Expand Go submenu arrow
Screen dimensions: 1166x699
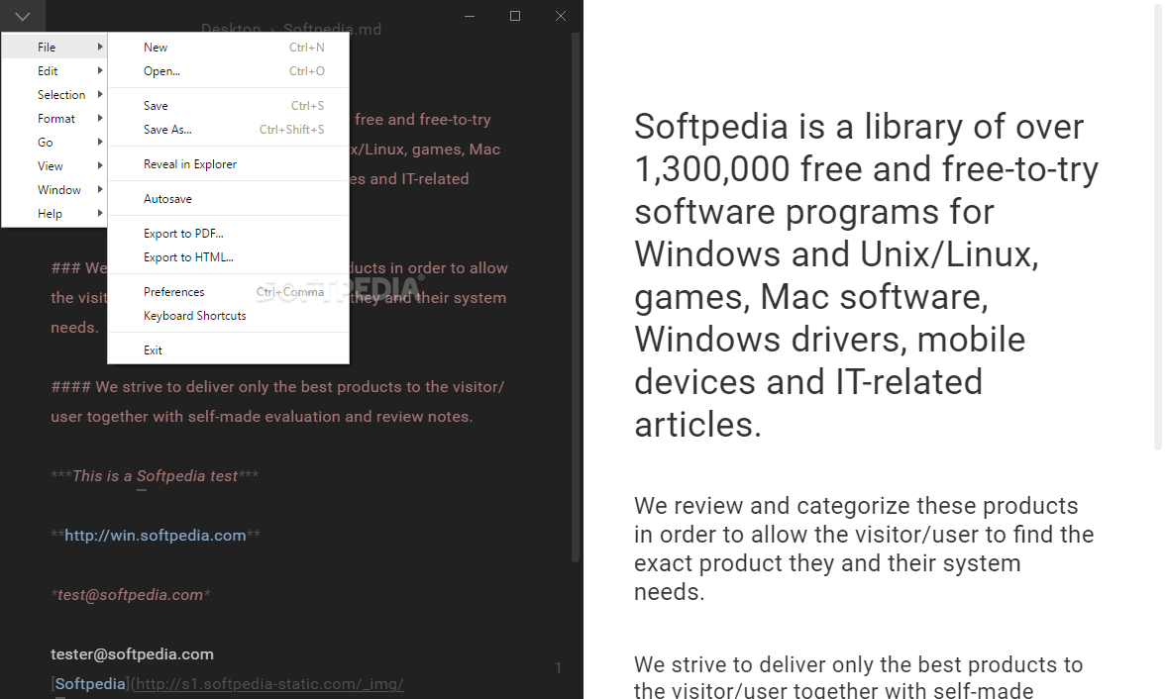100,142
